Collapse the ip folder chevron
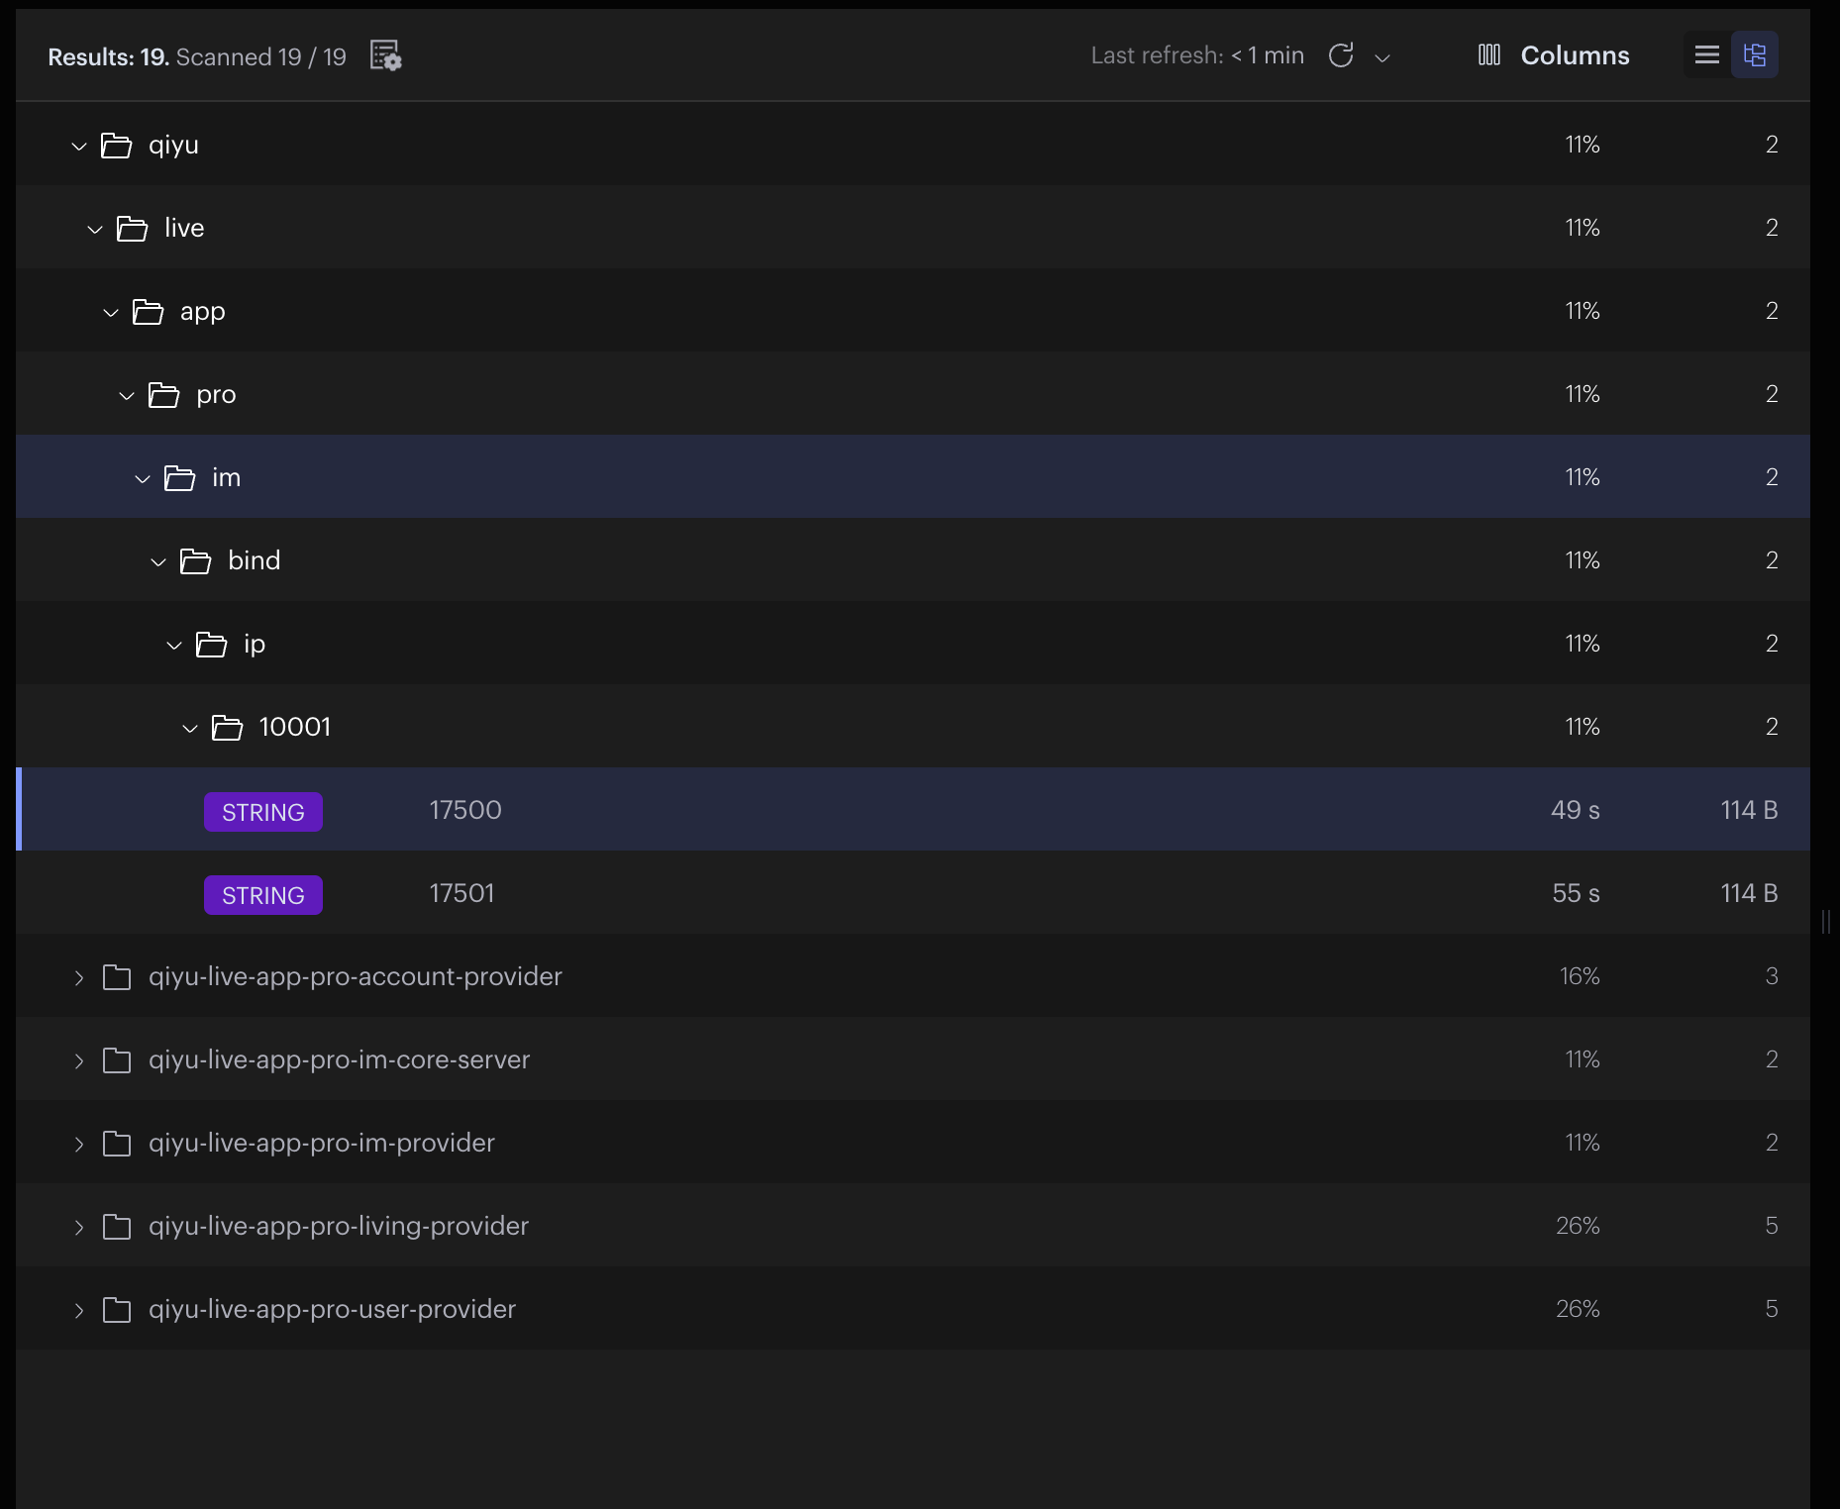This screenshot has width=1840, height=1509. click(174, 645)
